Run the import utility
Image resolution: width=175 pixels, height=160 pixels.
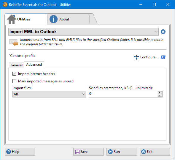[x=122, y=152]
